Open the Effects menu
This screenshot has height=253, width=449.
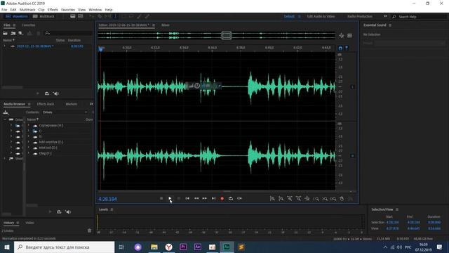(53, 10)
